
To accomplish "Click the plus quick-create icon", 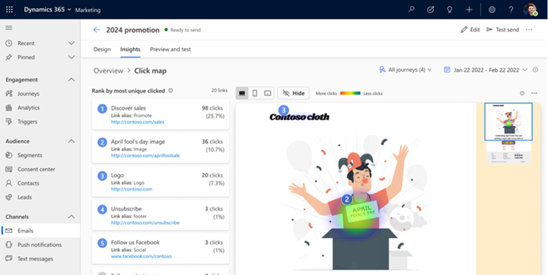I will click(x=469, y=10).
